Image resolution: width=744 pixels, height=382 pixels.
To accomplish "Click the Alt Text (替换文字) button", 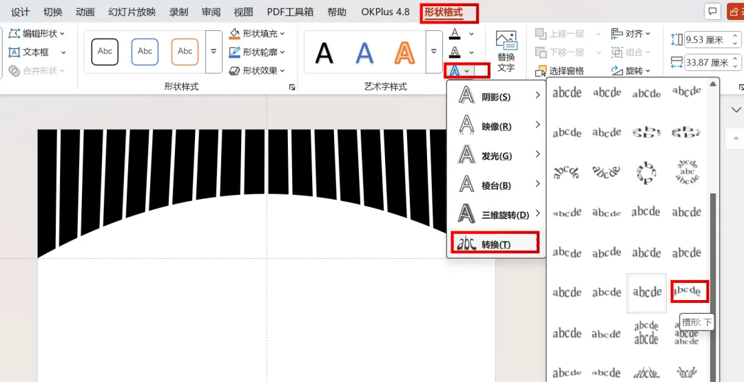I will [x=506, y=52].
